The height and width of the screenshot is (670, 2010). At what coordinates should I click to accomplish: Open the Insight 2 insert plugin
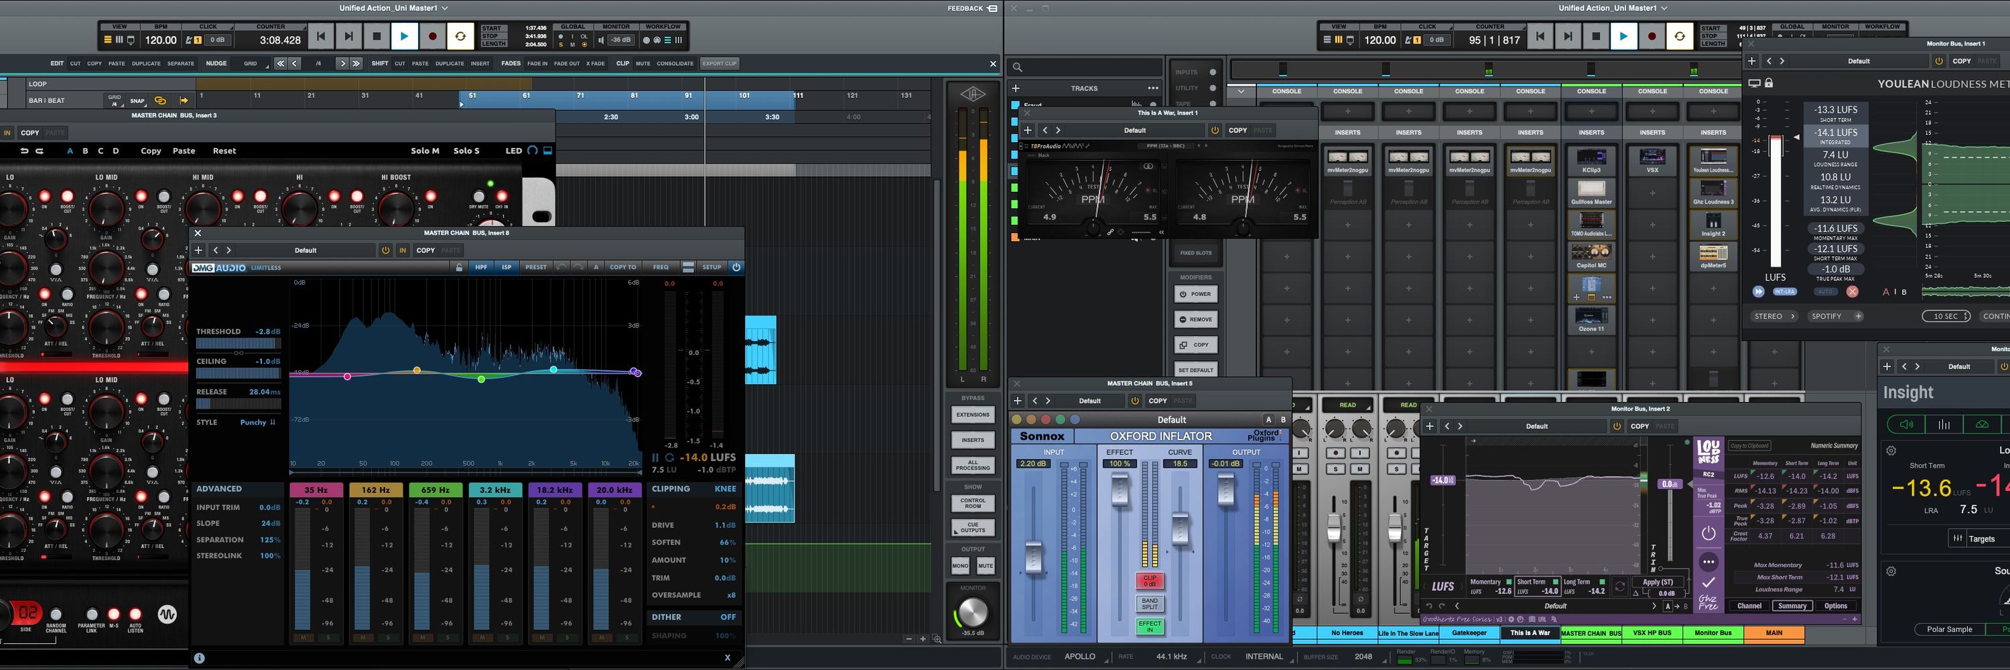1713,224
